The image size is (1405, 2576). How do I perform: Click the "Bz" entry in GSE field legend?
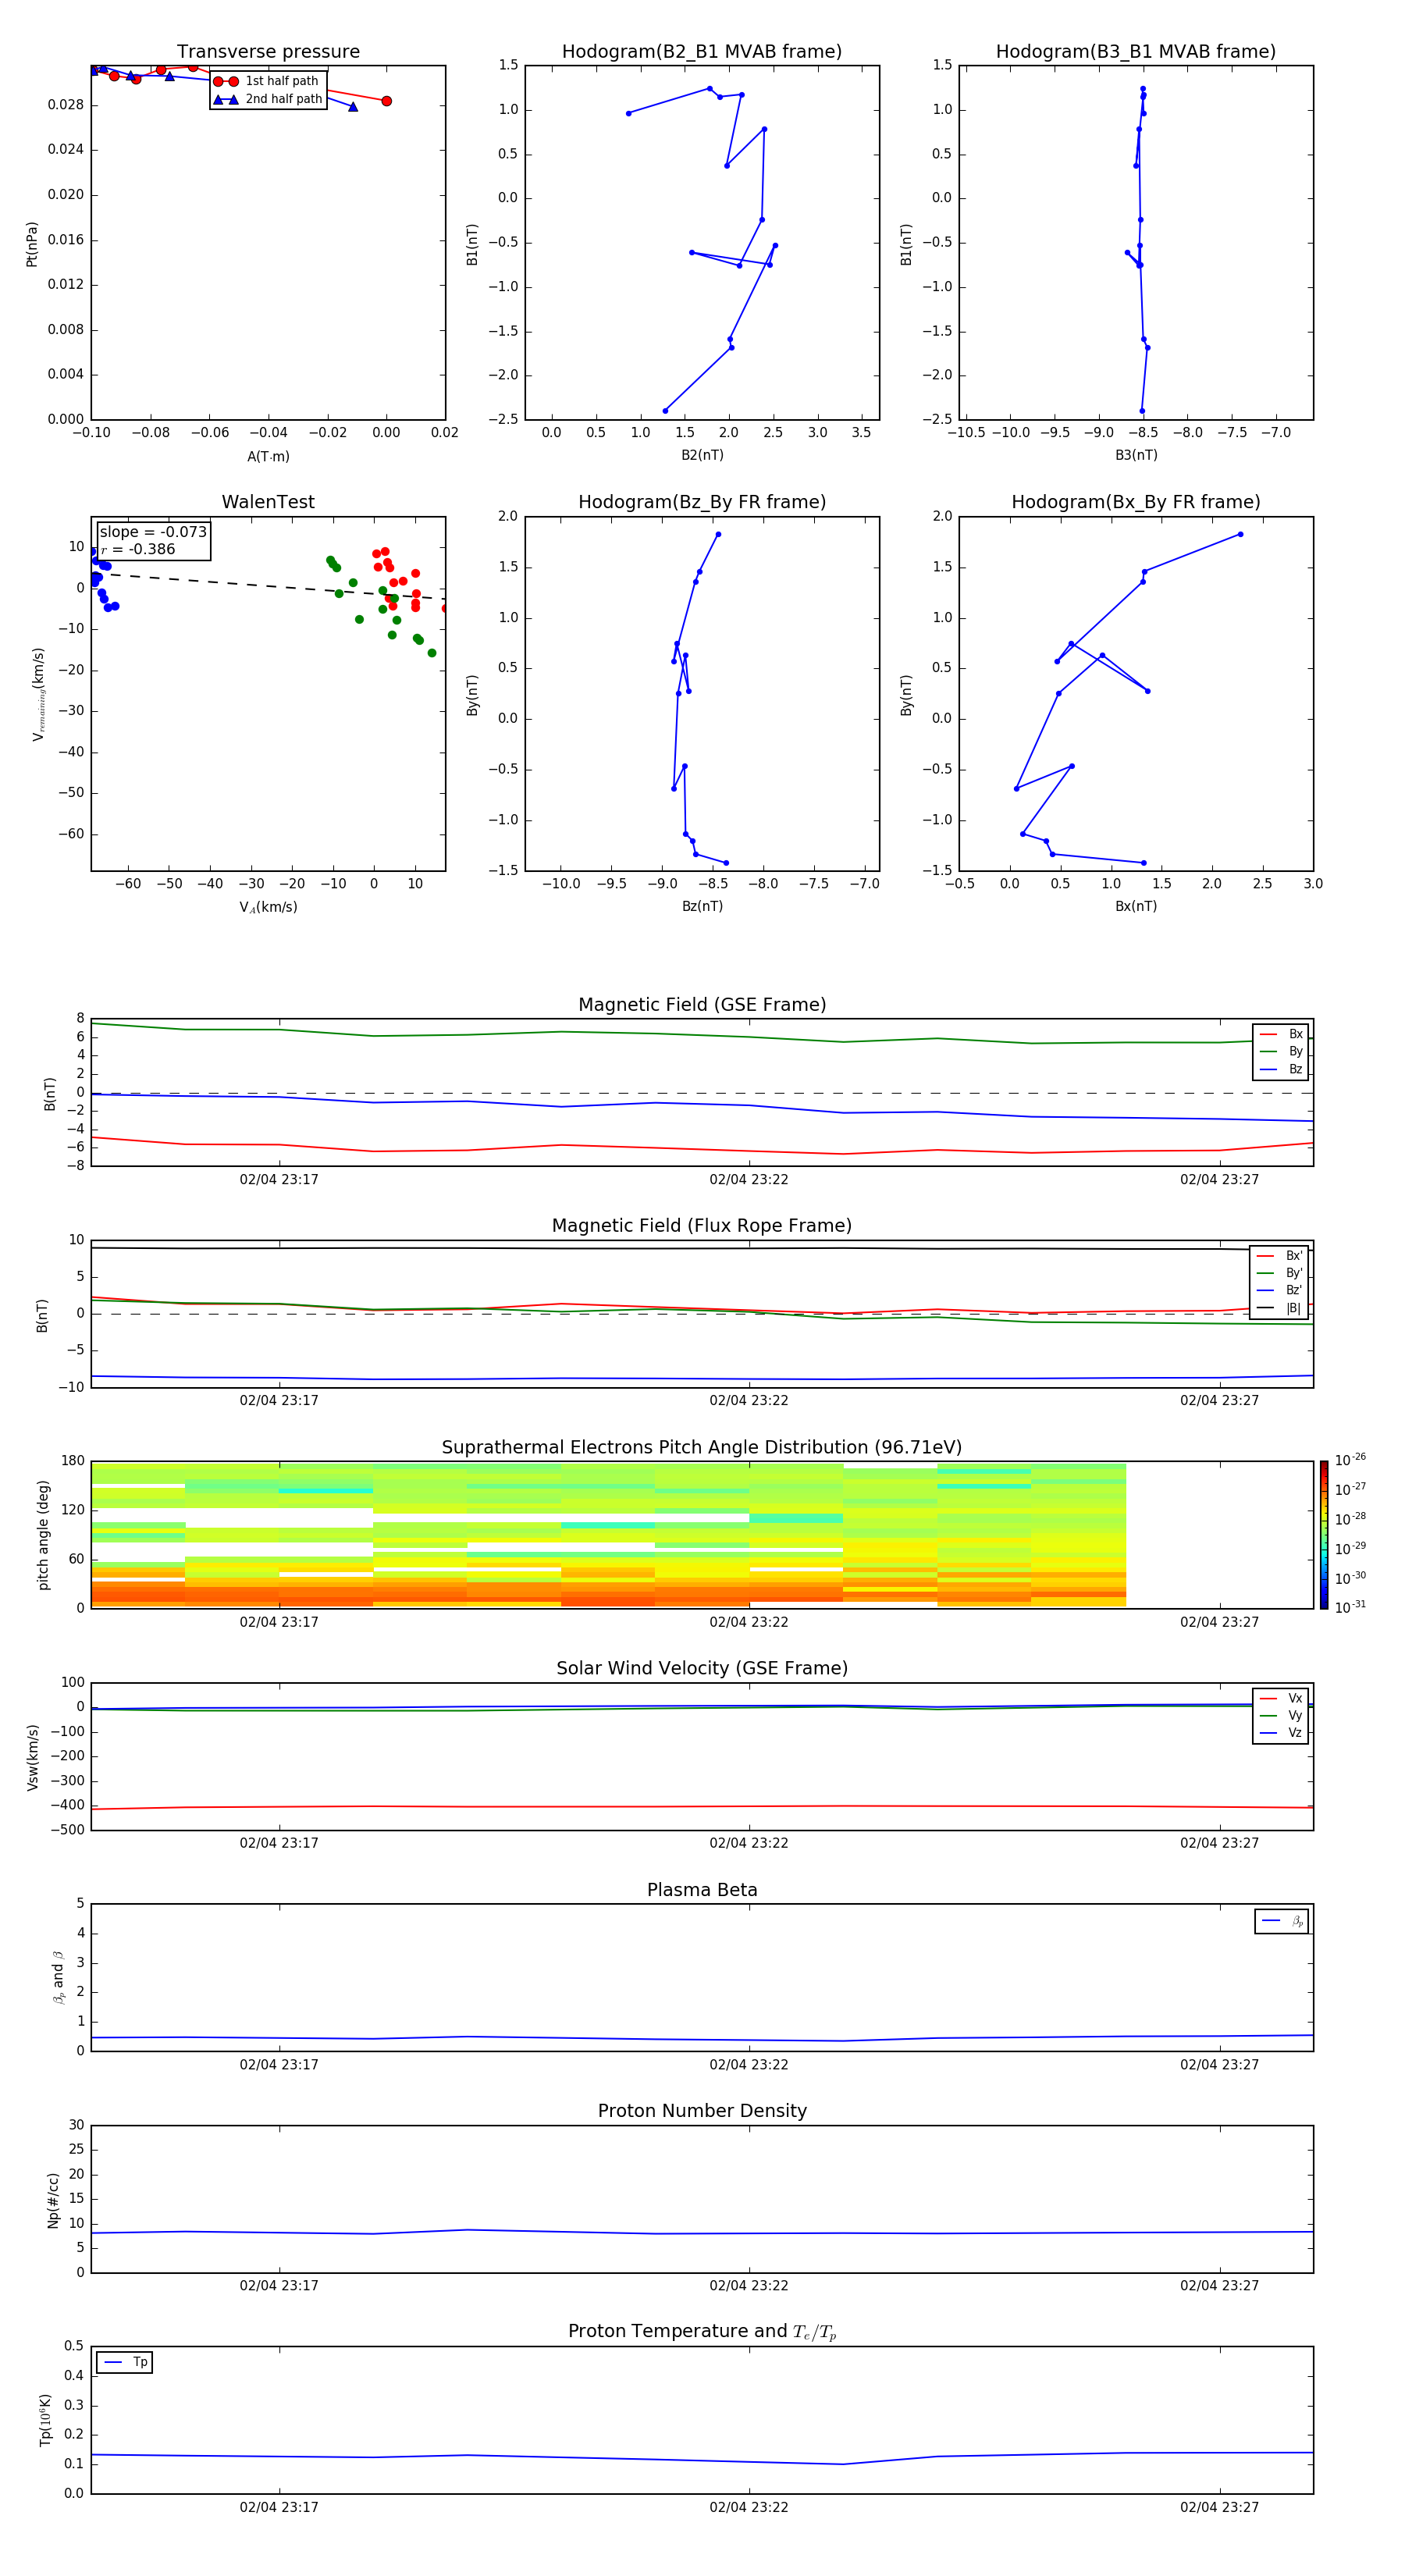click(x=1281, y=1069)
